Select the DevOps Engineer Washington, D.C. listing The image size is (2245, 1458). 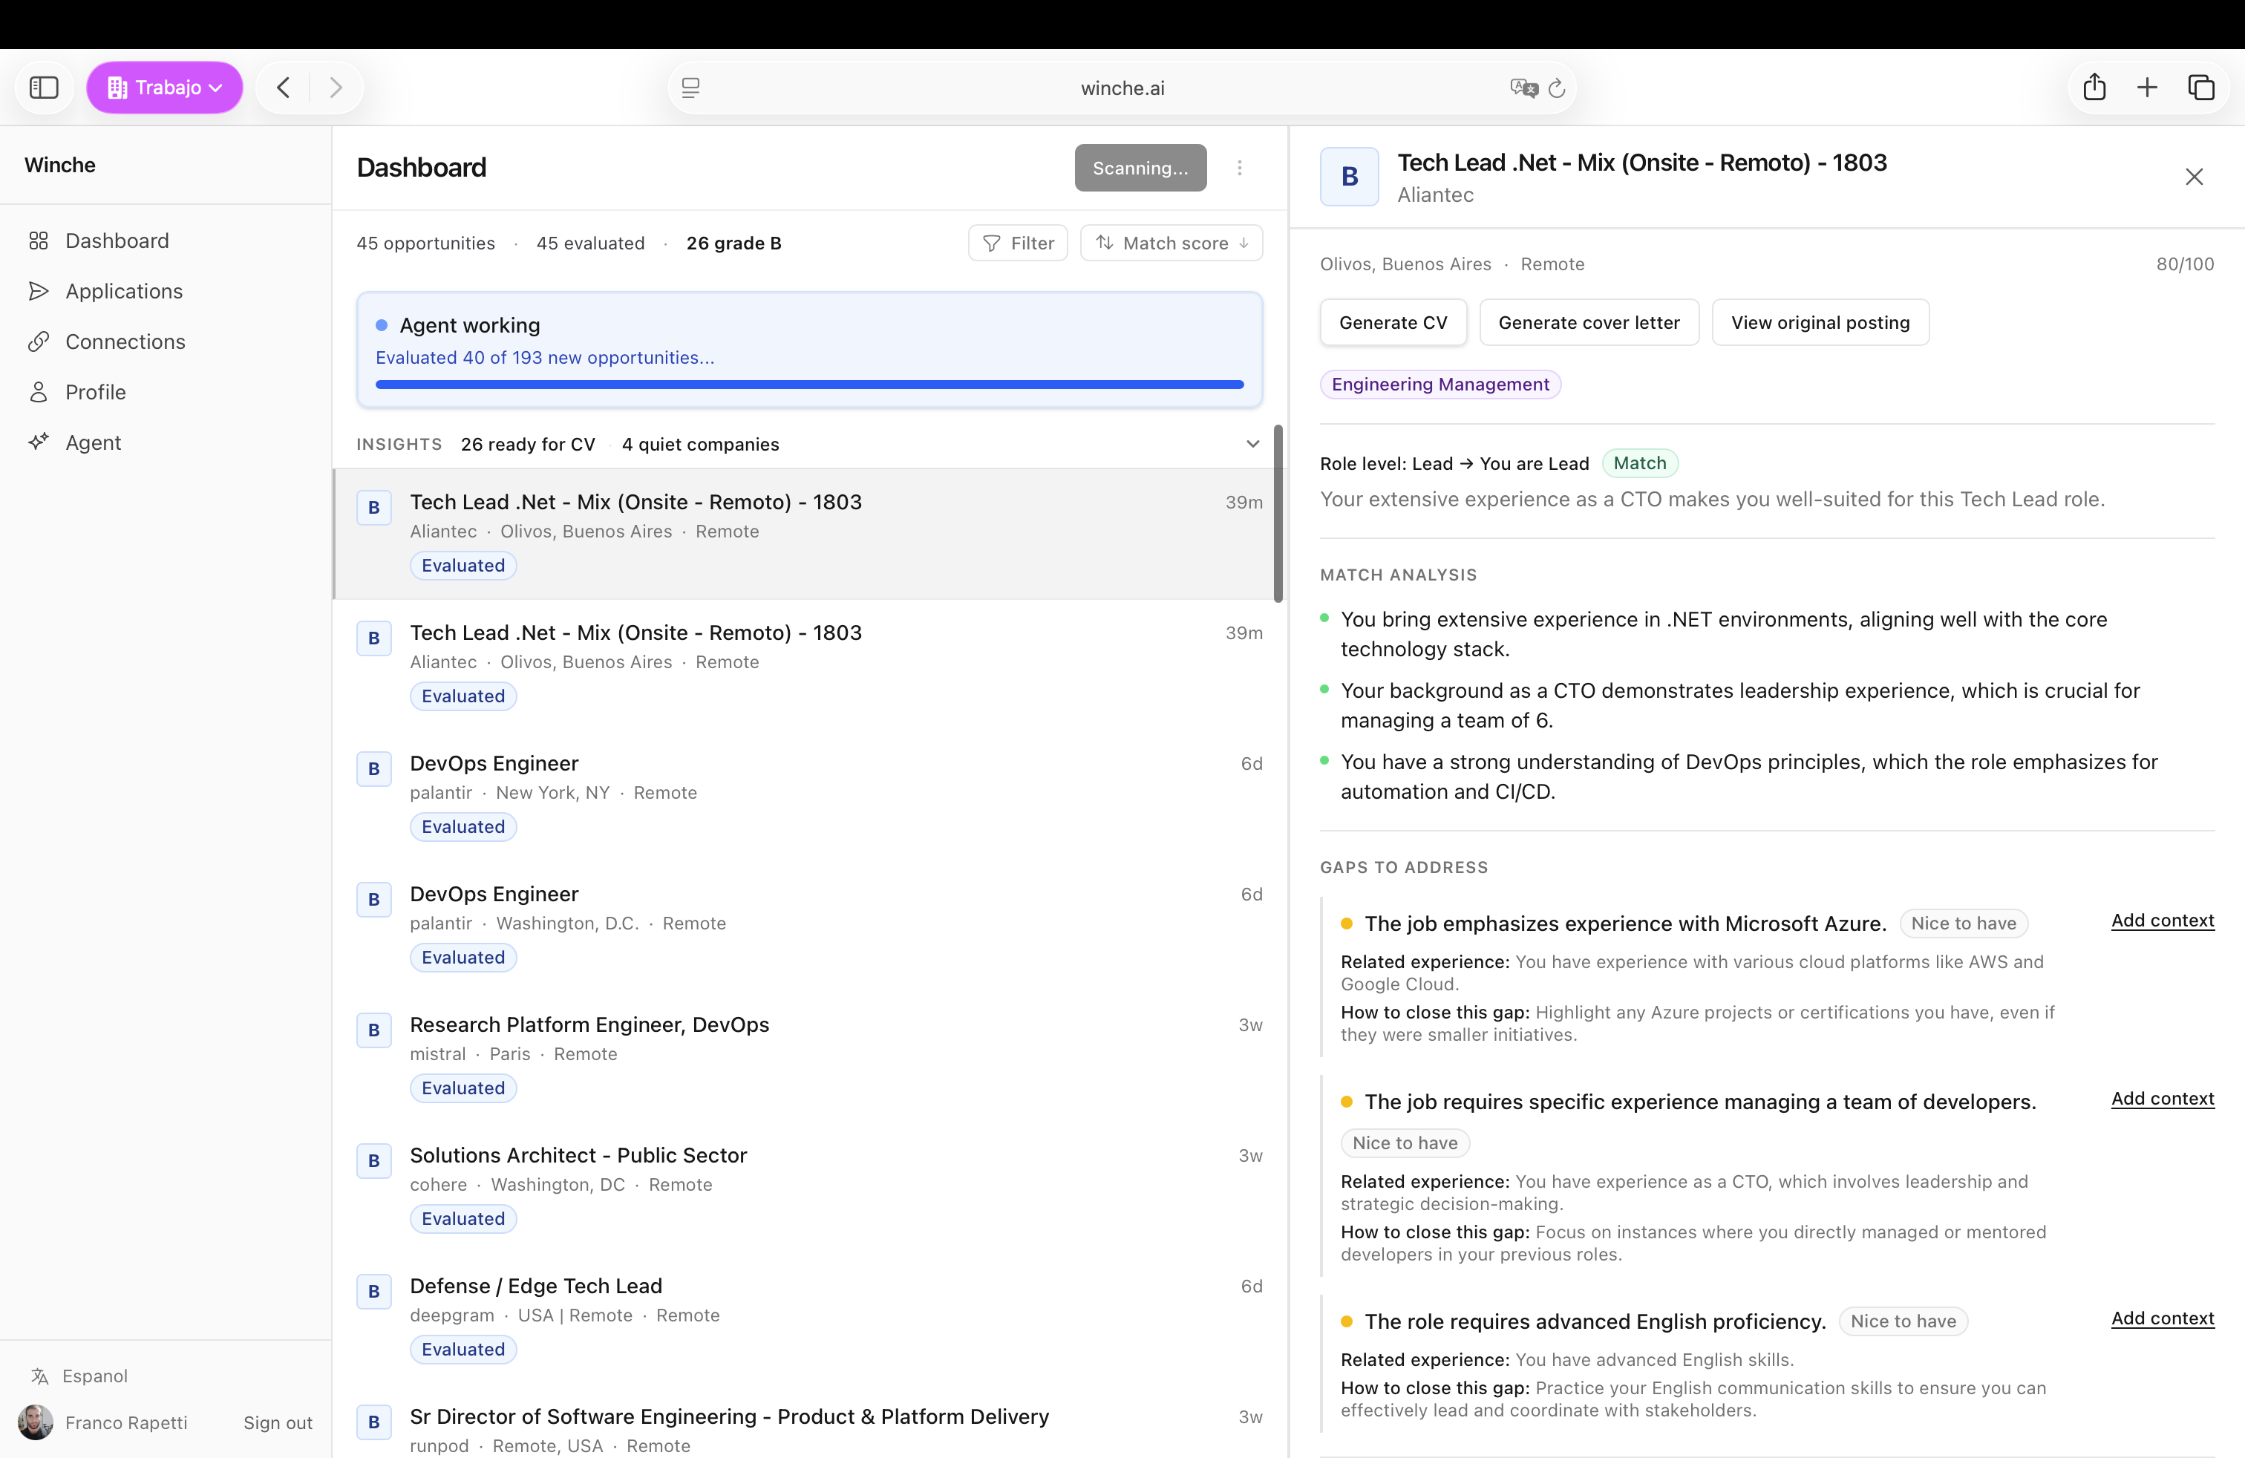pos(809,925)
